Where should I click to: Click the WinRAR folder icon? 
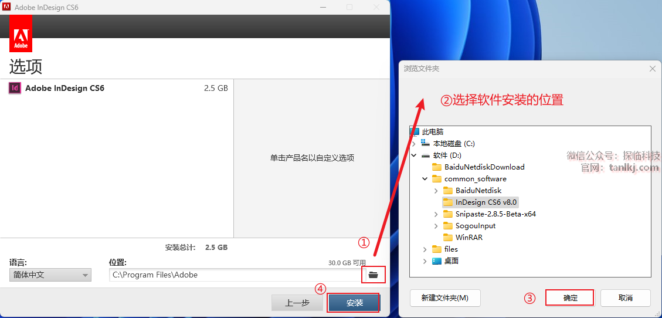click(x=448, y=238)
